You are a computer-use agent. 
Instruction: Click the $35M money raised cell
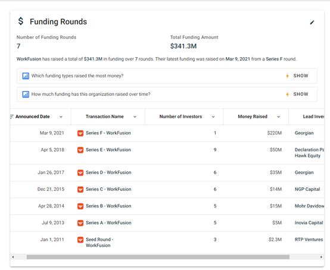(x=276, y=172)
